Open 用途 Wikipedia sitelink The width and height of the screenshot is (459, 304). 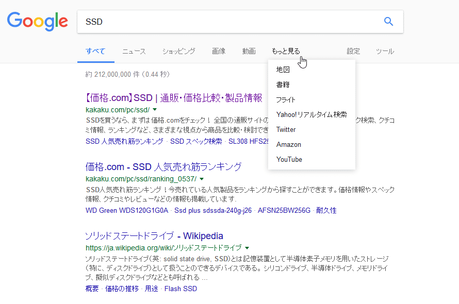click(x=151, y=289)
